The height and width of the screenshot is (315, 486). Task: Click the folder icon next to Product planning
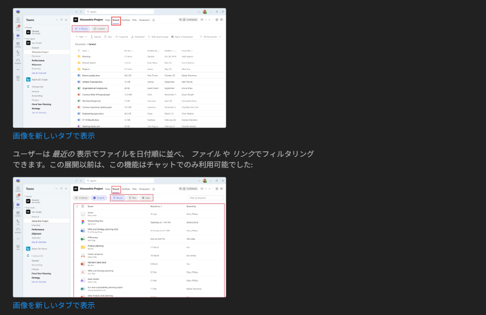(x=83, y=247)
